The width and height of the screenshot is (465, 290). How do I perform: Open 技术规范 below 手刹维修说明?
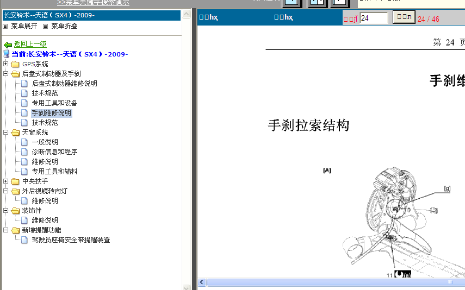click(45, 123)
